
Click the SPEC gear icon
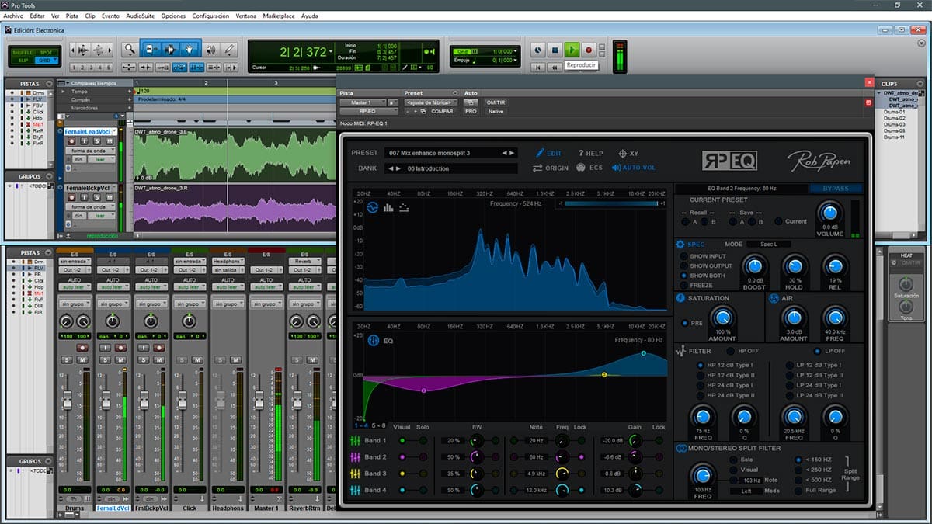point(680,244)
